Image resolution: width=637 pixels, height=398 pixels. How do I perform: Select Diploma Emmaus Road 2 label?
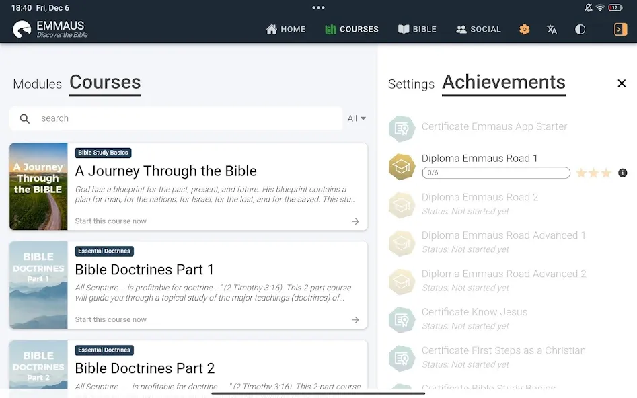click(x=480, y=198)
